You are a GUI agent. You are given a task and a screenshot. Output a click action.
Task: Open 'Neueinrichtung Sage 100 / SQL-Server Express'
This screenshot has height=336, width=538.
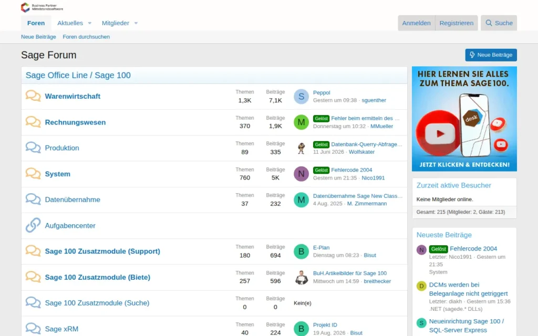(x=467, y=325)
